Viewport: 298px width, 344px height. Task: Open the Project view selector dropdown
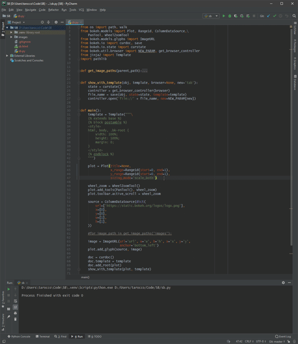(x=16, y=22)
